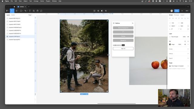
Task: Open the Arrange menu
Action: 36,1
